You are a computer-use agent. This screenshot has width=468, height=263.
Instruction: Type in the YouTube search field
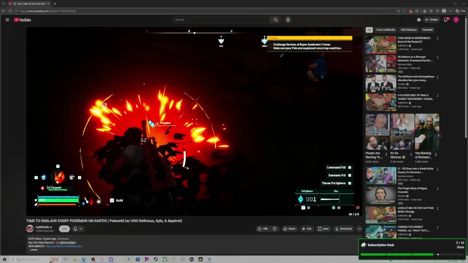[221, 20]
